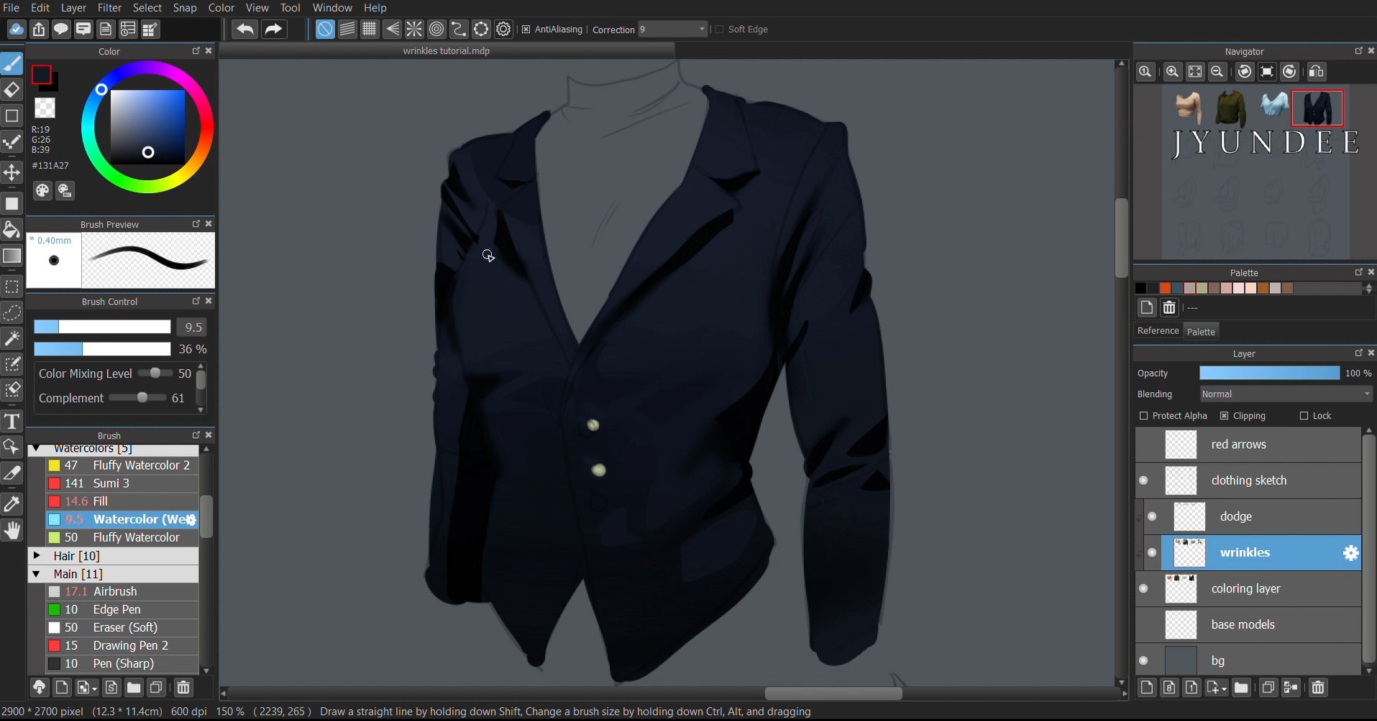Image resolution: width=1377 pixels, height=721 pixels.
Task: Expand the Hair brush group
Action: 37,556
